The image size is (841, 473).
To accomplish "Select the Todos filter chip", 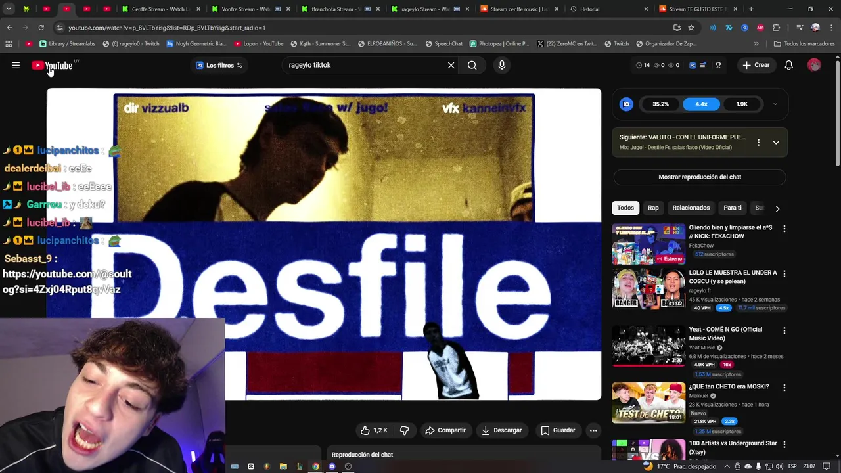I will tap(625, 208).
